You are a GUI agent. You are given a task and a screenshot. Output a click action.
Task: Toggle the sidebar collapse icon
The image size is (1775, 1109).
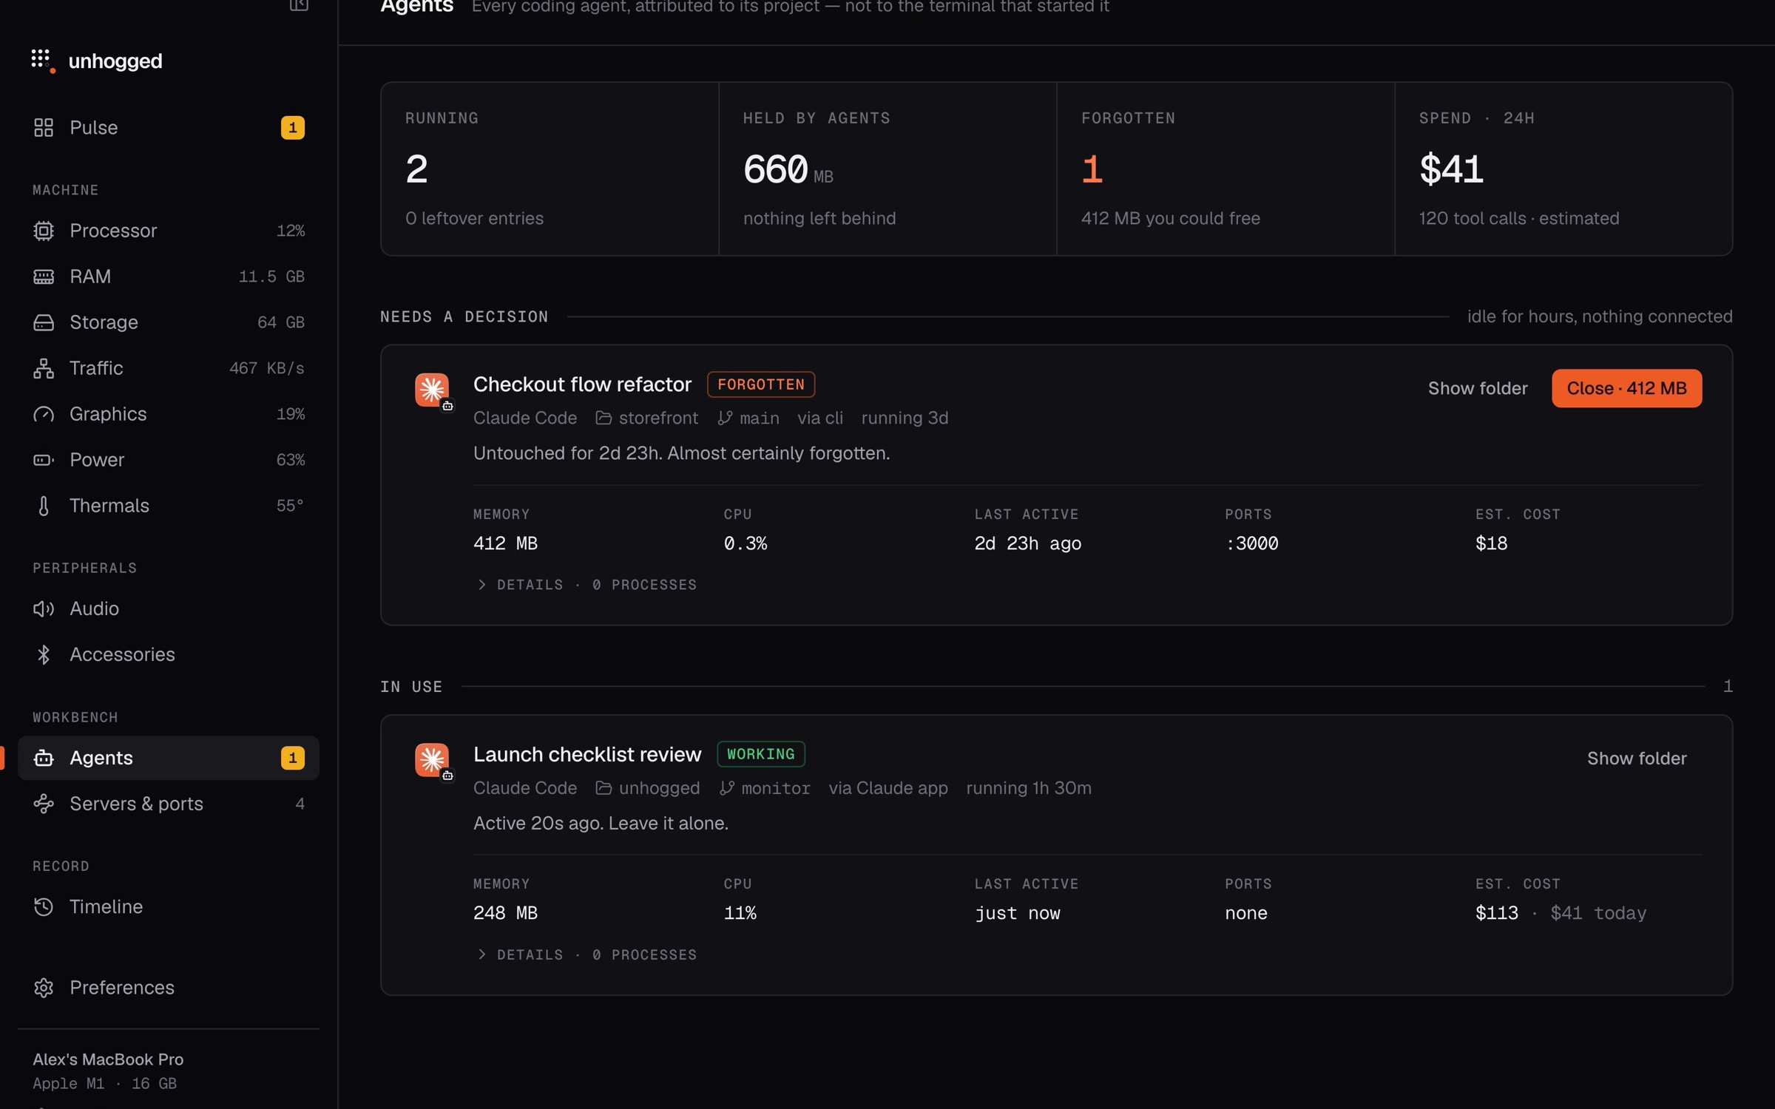pyautogui.click(x=299, y=4)
